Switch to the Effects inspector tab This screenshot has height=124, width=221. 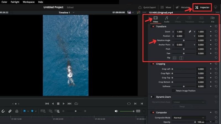[x=178, y=19]
